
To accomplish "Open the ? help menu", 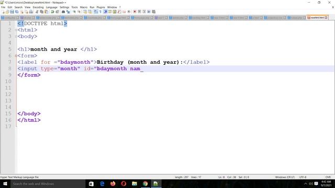I will [120, 7].
